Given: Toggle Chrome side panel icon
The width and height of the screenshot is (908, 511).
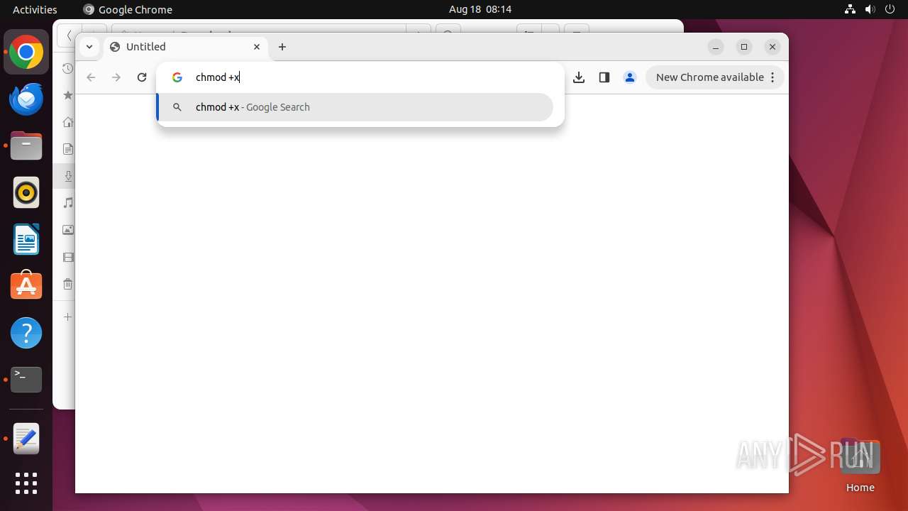Looking at the screenshot, I should pyautogui.click(x=604, y=77).
